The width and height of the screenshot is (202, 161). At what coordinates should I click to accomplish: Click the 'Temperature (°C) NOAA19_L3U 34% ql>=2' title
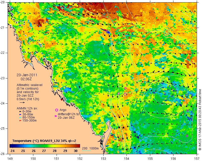point(44,141)
